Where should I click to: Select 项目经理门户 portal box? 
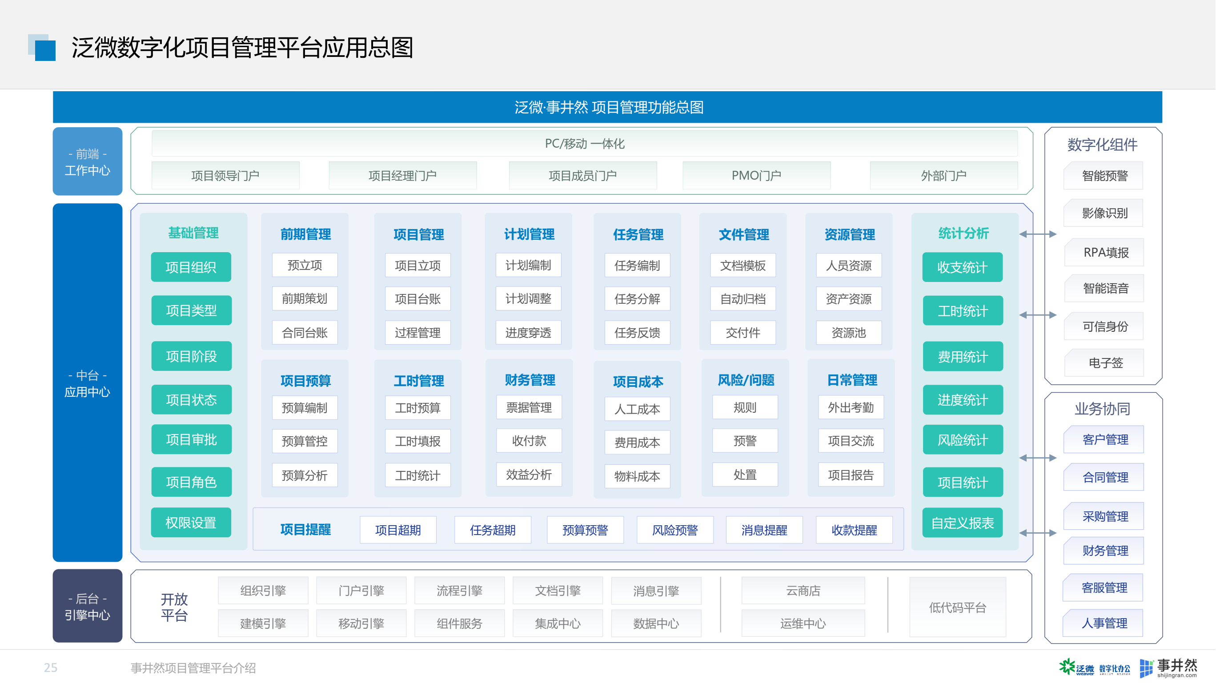click(403, 176)
